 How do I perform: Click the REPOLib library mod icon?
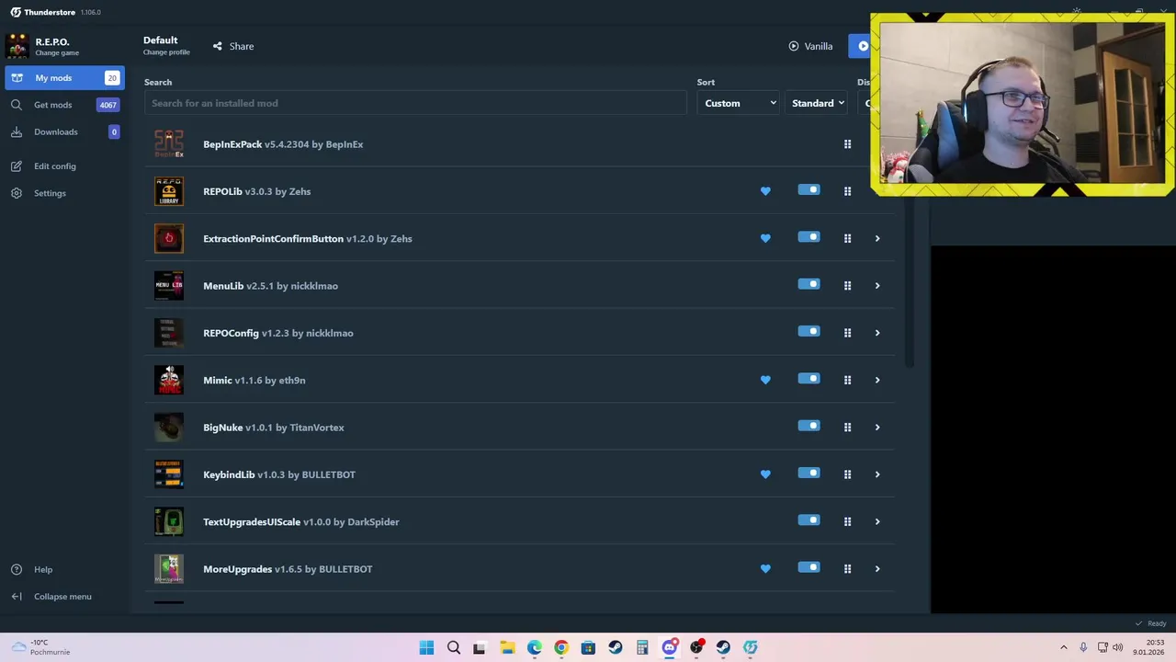click(169, 191)
